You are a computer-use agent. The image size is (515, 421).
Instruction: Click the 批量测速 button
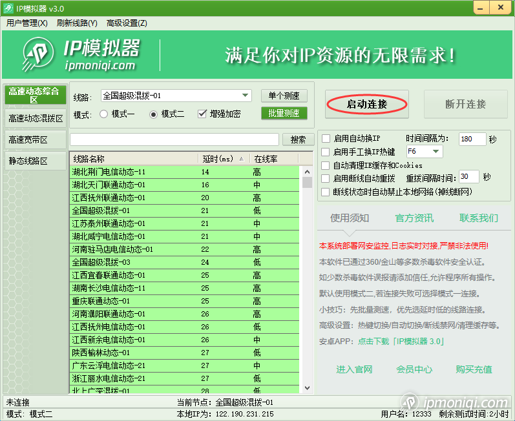pyautogui.click(x=284, y=114)
